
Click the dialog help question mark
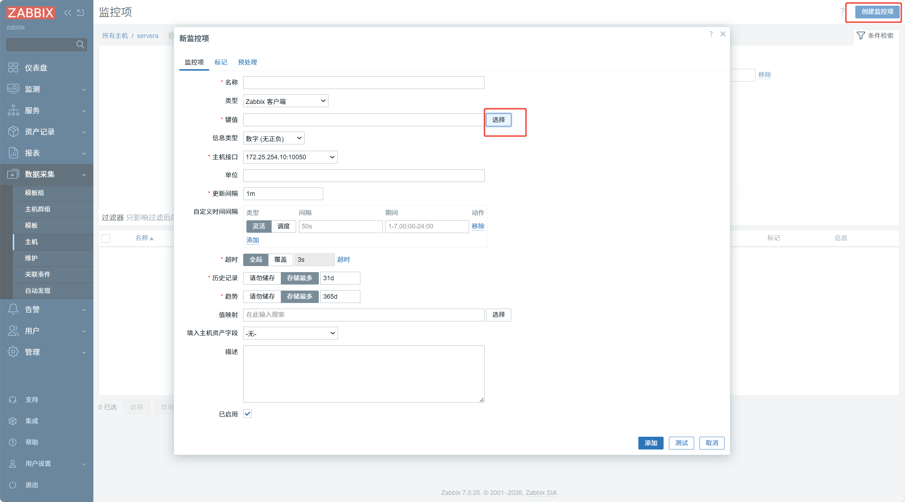click(x=711, y=34)
